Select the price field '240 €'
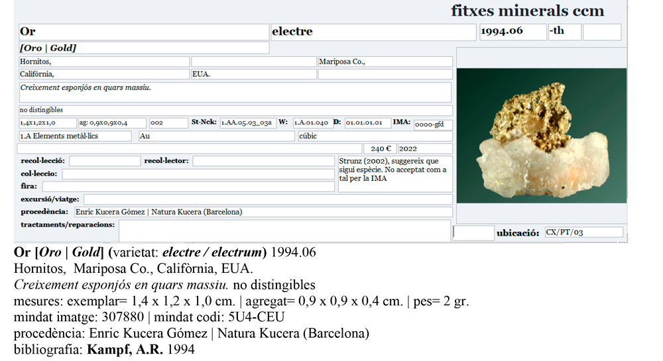The image size is (663, 361). pos(379,149)
